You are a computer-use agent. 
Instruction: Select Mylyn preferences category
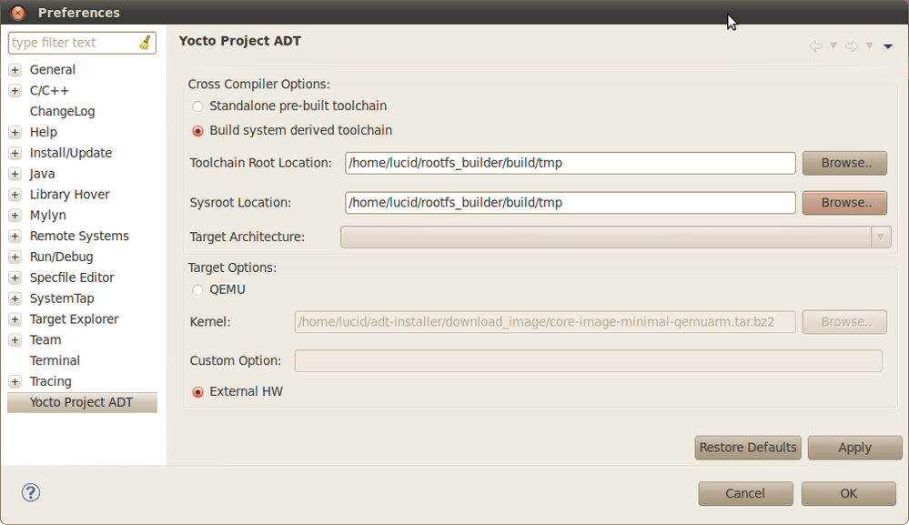[47, 215]
